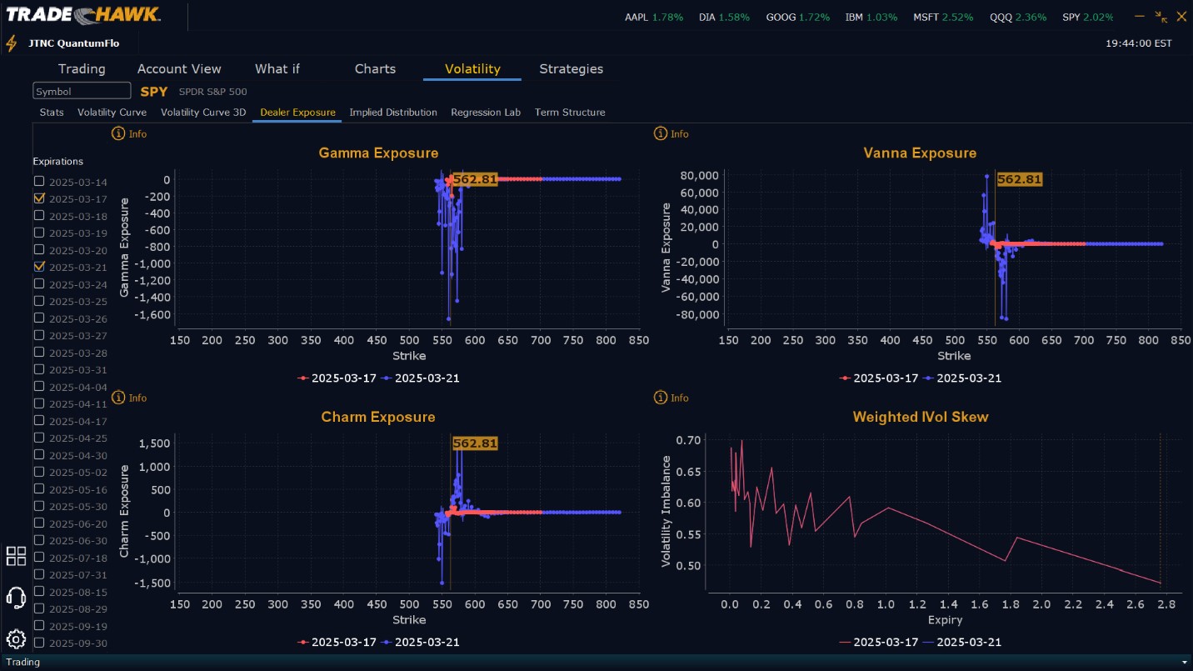Show Info for the Gamma Exposure chart
Screen dimensions: 1193x671
(129, 133)
